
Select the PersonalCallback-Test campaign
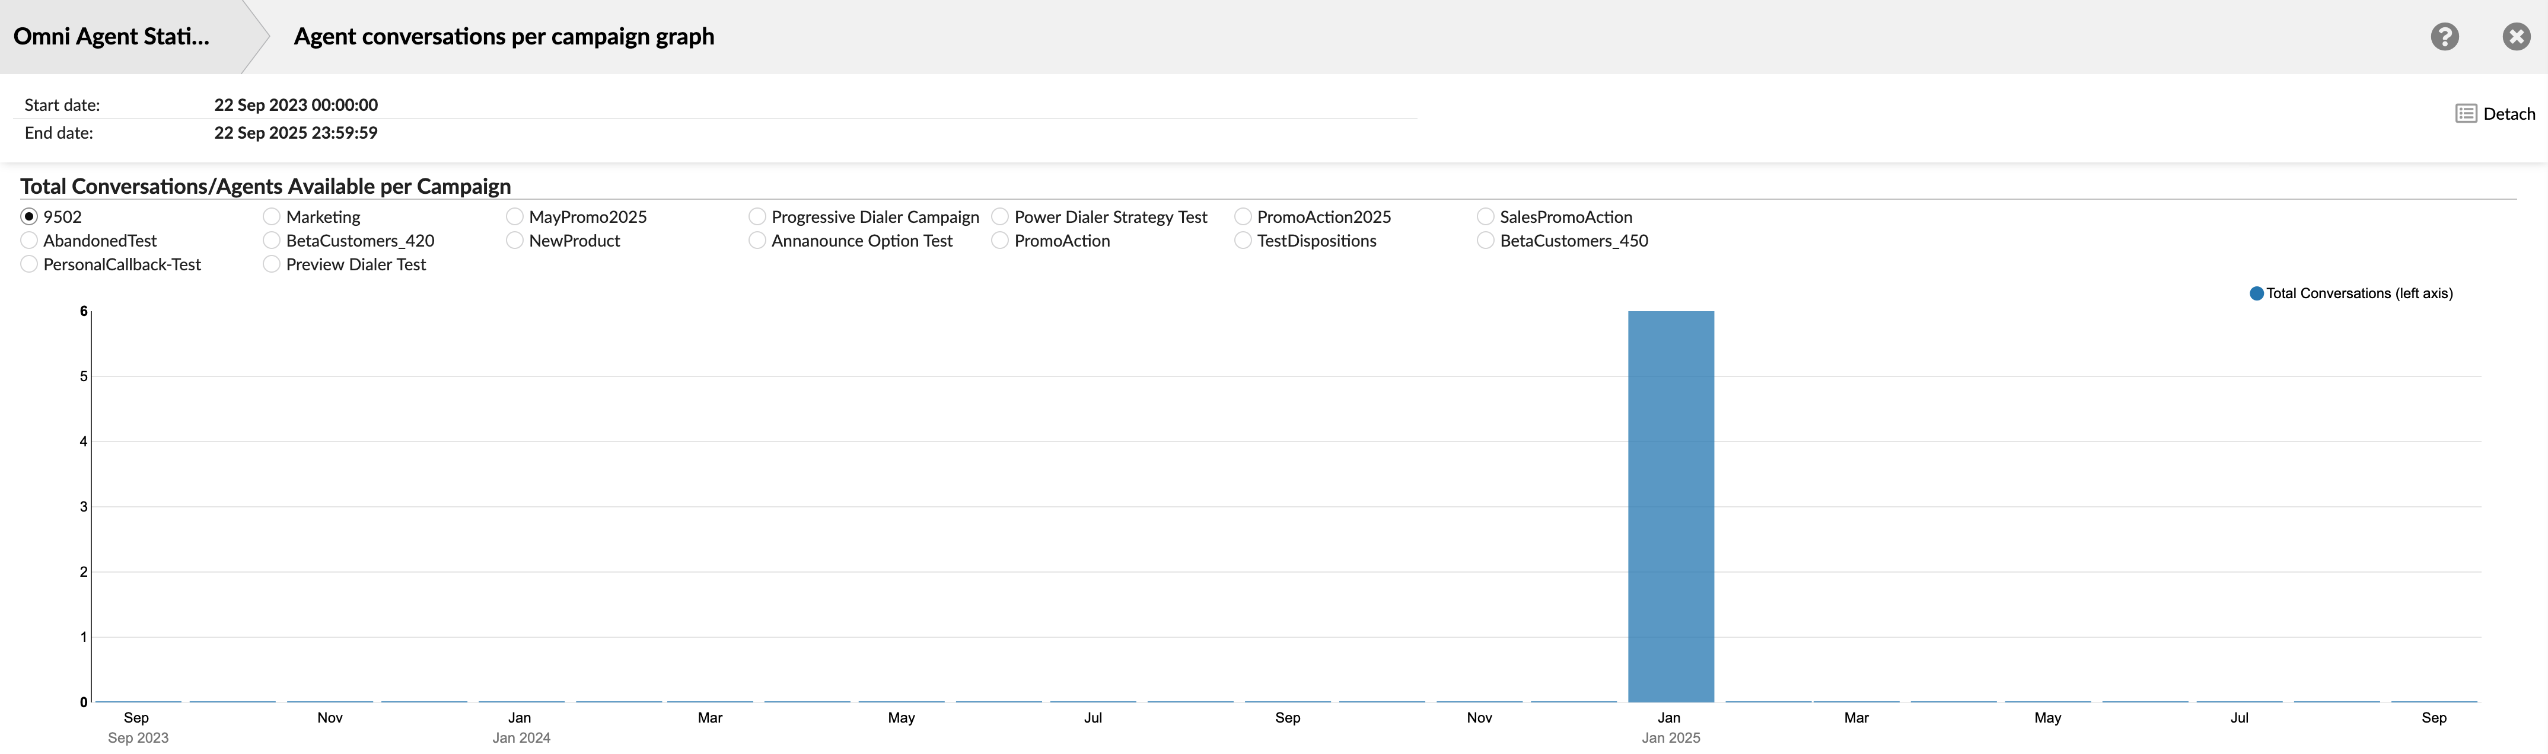coord(28,264)
